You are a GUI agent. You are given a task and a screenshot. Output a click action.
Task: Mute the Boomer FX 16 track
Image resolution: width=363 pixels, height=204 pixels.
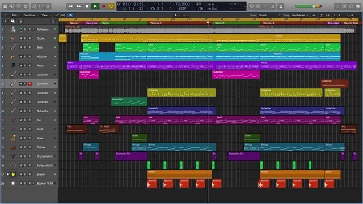pos(20,183)
